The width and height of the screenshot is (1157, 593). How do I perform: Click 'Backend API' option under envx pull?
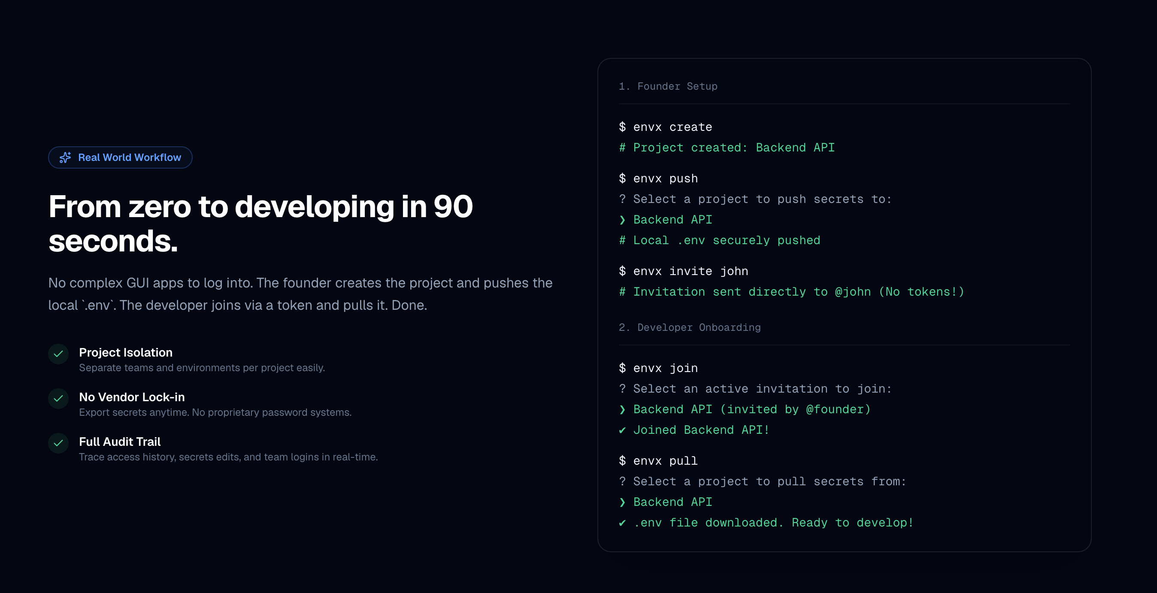pyautogui.click(x=665, y=502)
